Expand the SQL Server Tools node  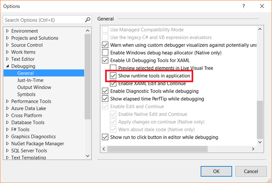coord(8,151)
